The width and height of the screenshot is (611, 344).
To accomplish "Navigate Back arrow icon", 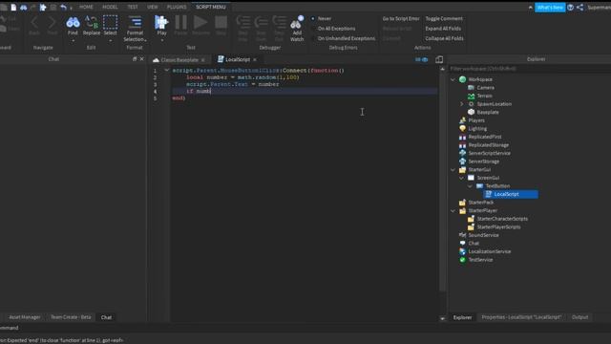I will point(34,23).
